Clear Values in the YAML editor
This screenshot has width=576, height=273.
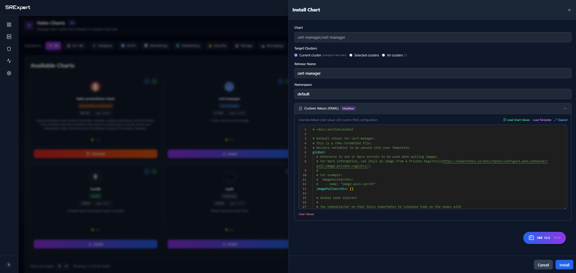pos(306,214)
